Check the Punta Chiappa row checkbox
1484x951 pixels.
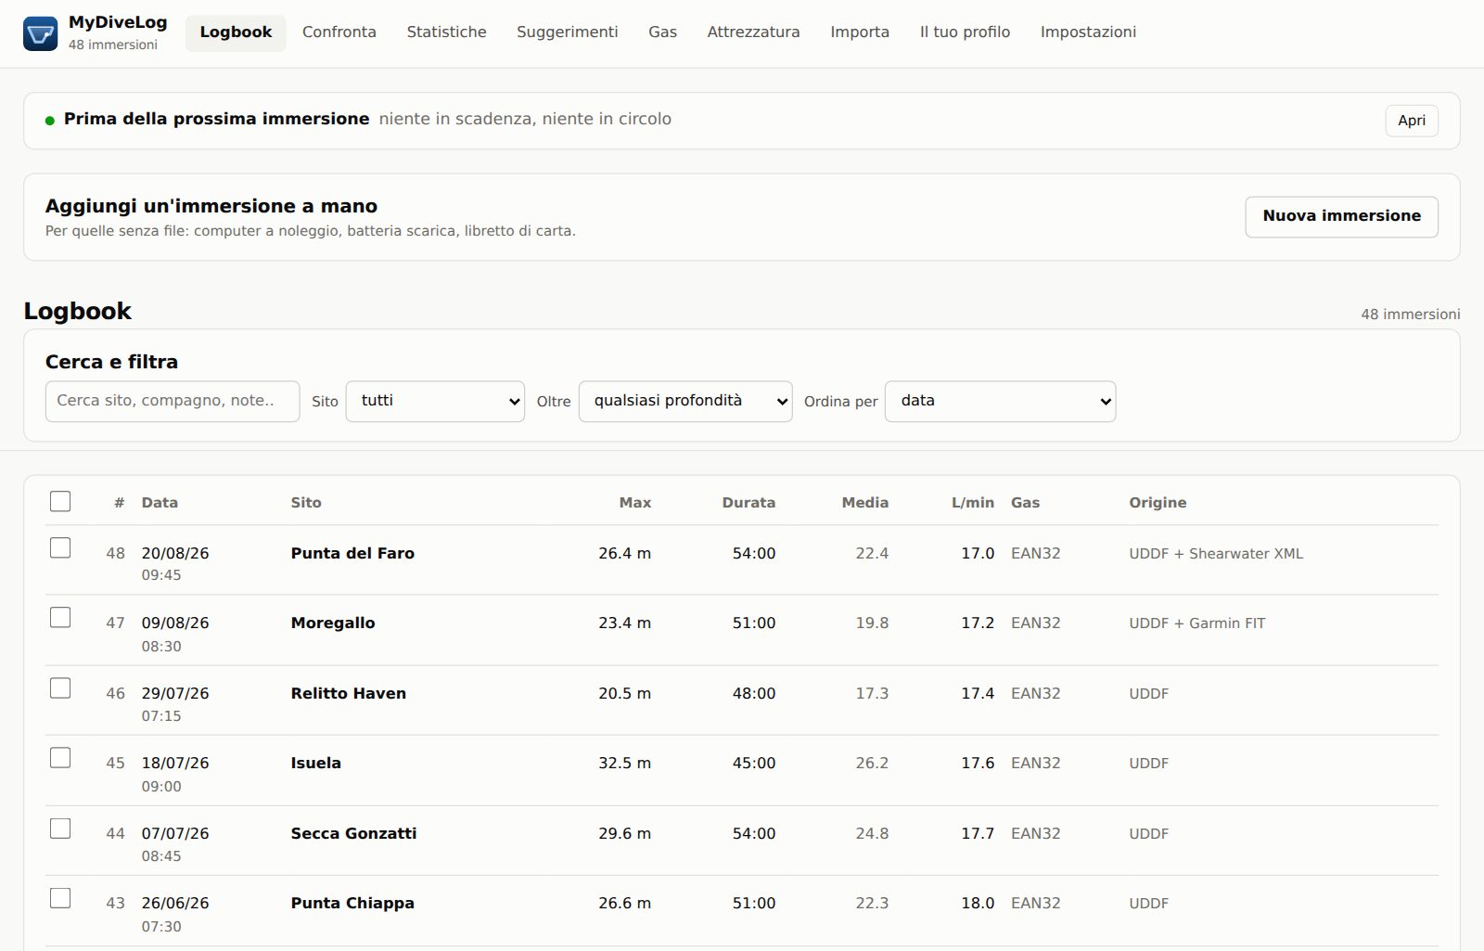pyautogui.click(x=60, y=897)
